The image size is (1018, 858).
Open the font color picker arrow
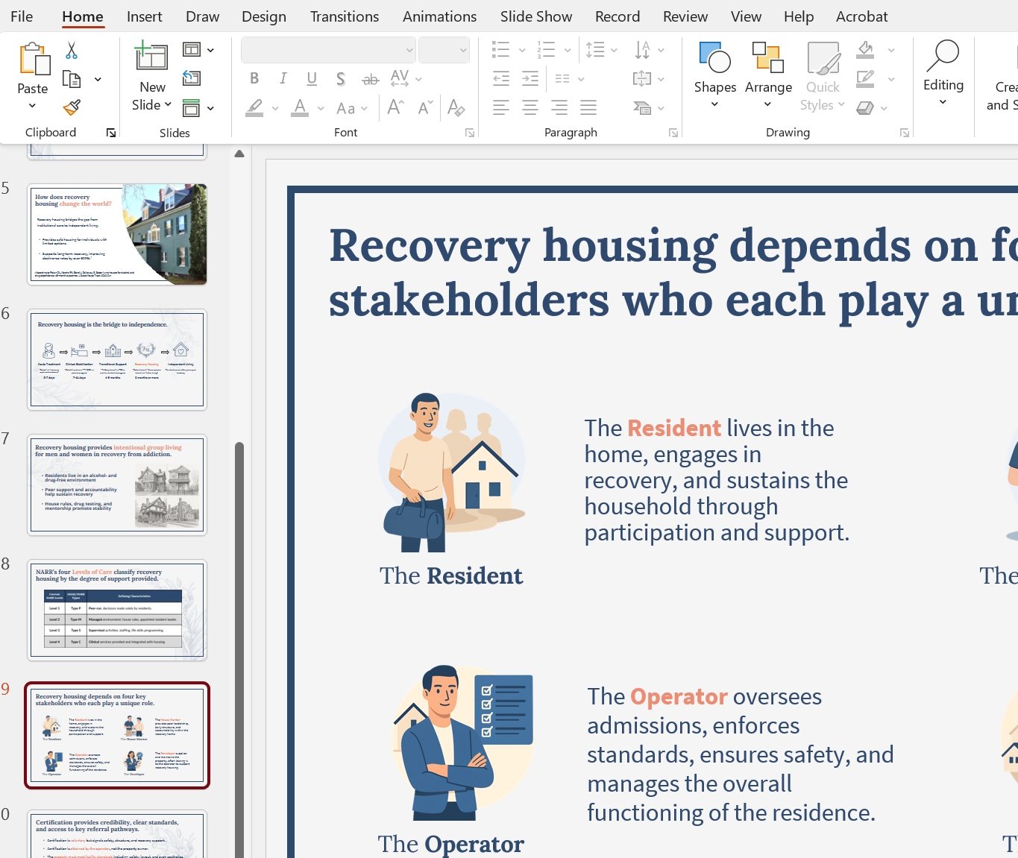(x=321, y=108)
